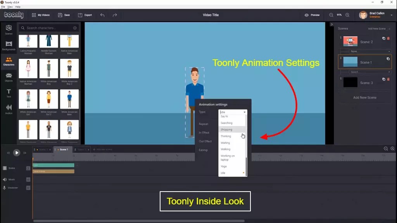The image size is (397, 223).
Task: Click the animation dropdown list scrollbar
Action: click(246, 166)
